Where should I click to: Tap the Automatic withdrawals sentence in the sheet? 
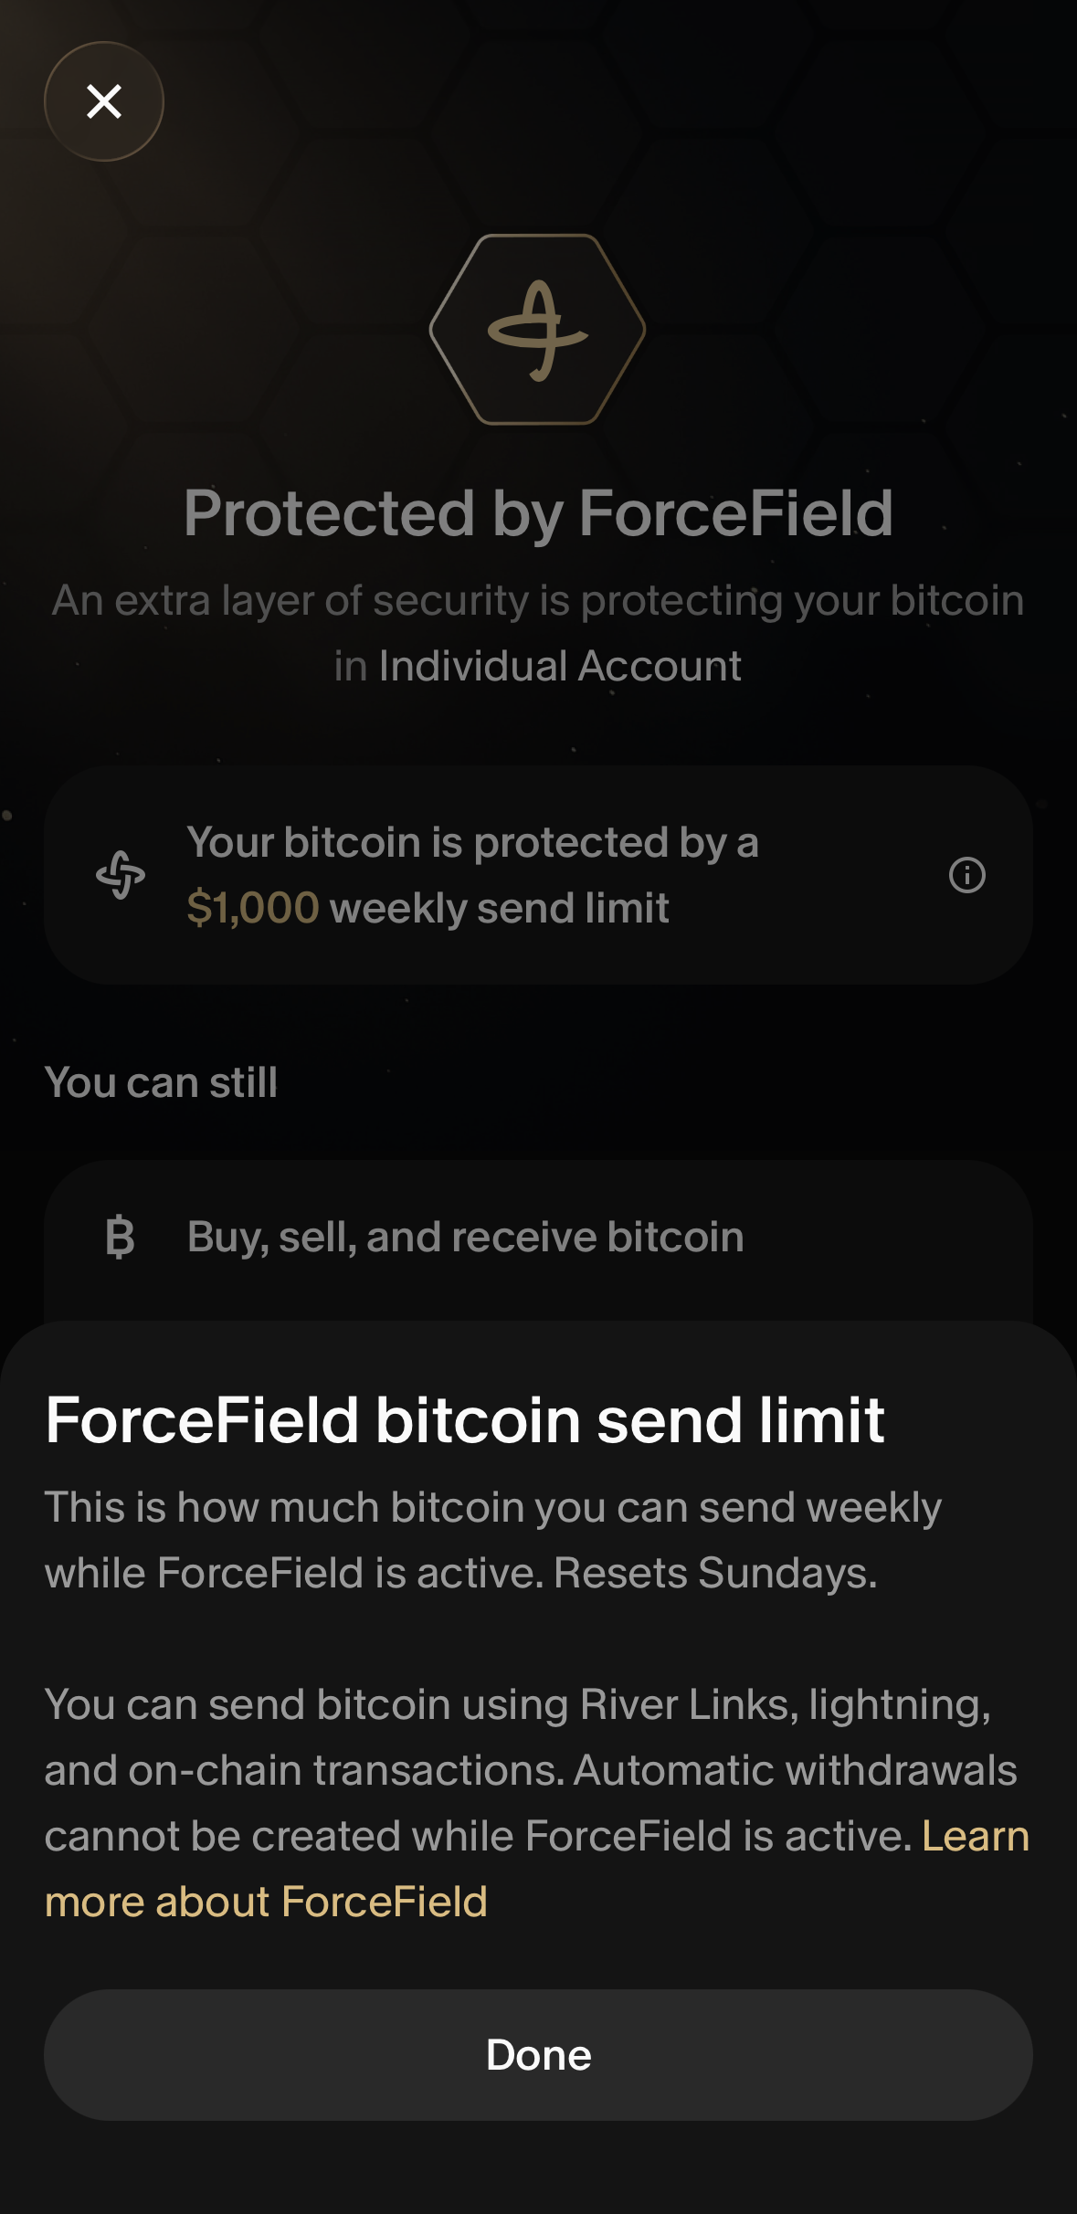(x=530, y=1803)
